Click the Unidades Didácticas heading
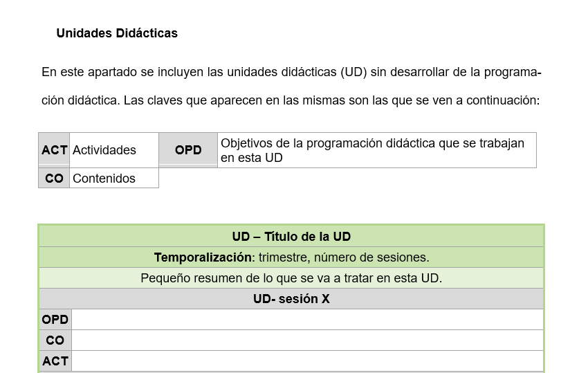Screen dimensions: 588x373 click(x=117, y=33)
